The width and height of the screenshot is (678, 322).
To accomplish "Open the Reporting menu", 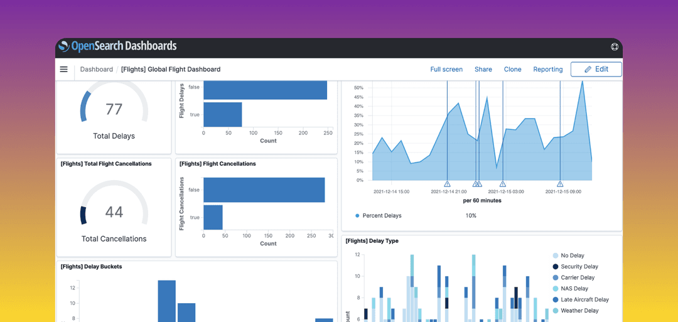I will (x=548, y=69).
